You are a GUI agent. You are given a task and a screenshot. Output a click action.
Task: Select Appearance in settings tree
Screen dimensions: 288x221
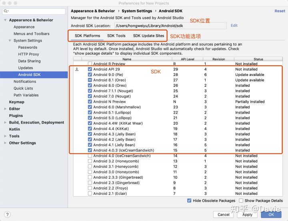coord(24,27)
